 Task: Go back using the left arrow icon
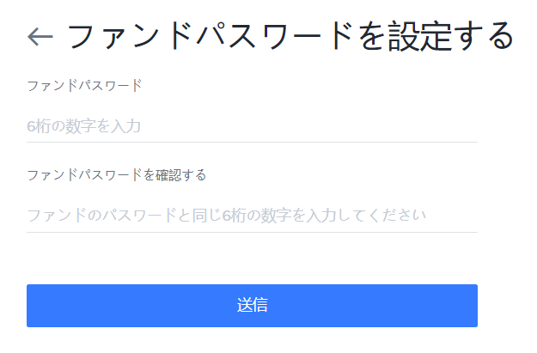tap(40, 36)
